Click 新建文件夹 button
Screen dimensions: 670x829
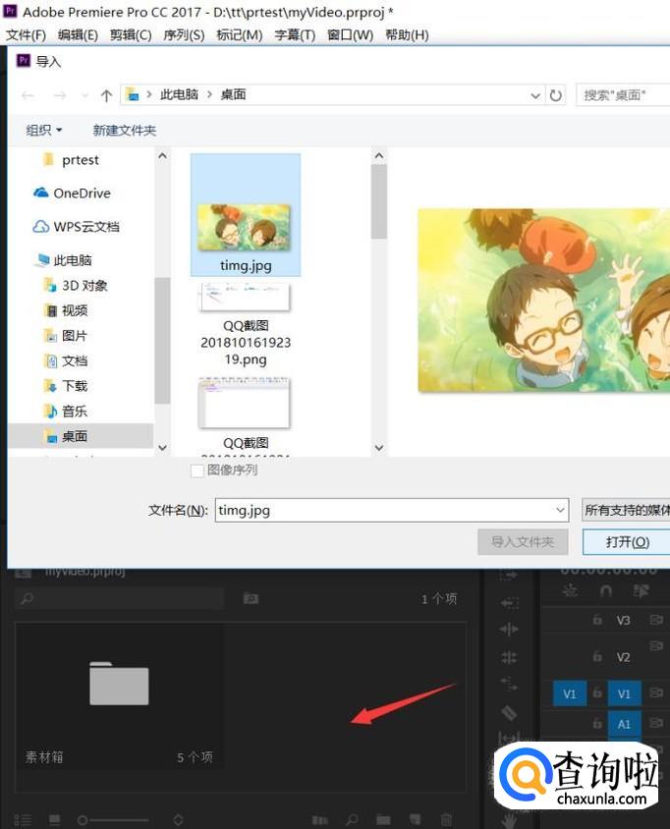pos(124,130)
